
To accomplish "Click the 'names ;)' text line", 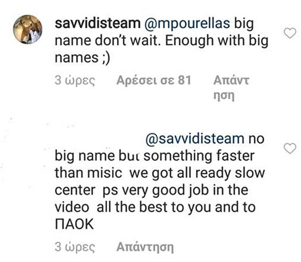I will [x=82, y=58].
